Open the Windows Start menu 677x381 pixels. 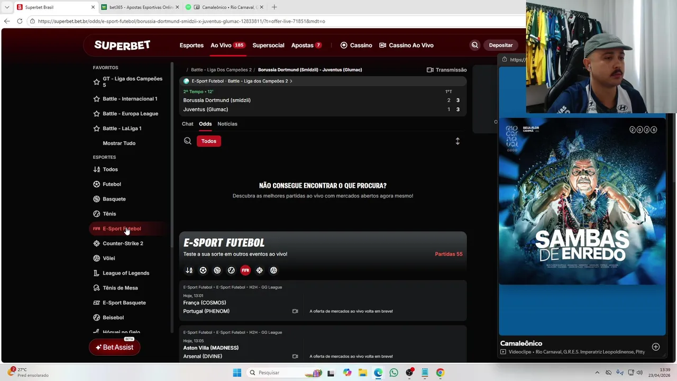pyautogui.click(x=237, y=373)
